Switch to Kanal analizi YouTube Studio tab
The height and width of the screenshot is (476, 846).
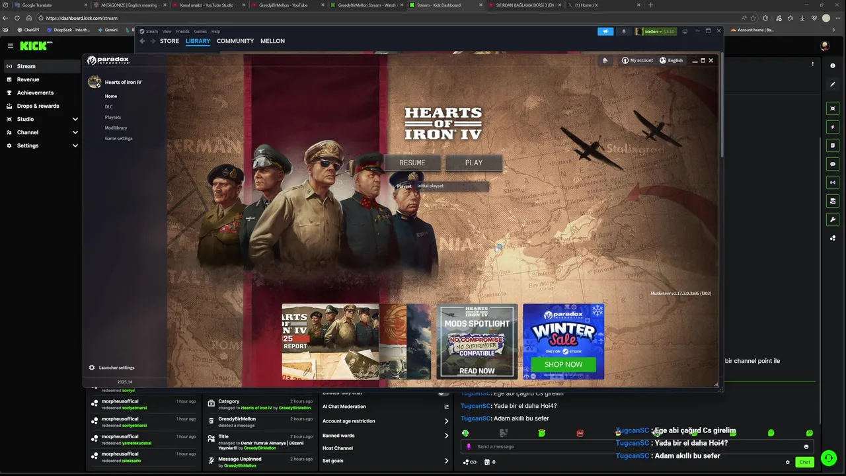(209, 5)
